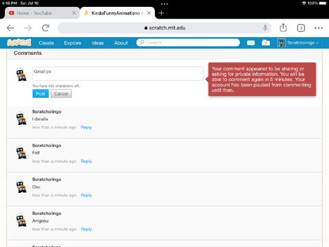The height and width of the screenshot is (247, 329).
Task: Open the Scratch messages envelope icon
Action: click(251, 43)
